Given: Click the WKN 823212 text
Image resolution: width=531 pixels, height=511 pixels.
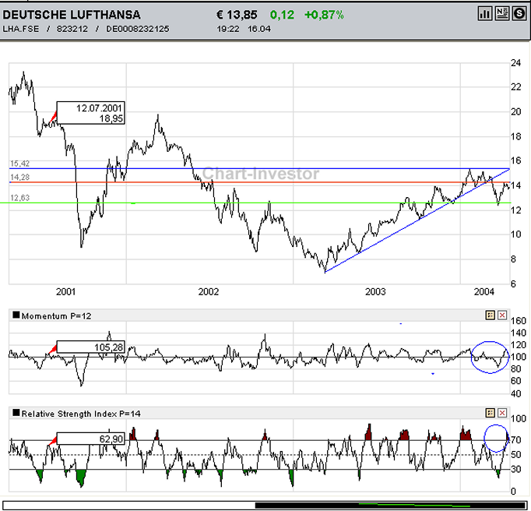Looking at the screenshot, I should coord(72,29).
